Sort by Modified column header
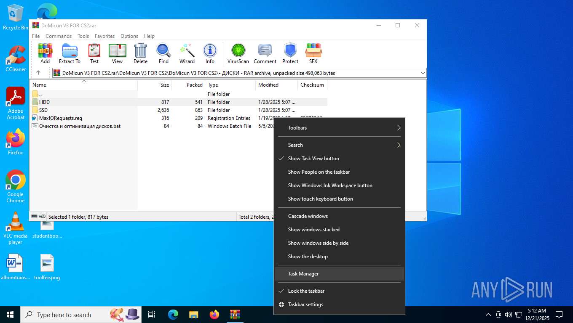Image resolution: width=573 pixels, height=323 pixels. point(276,85)
